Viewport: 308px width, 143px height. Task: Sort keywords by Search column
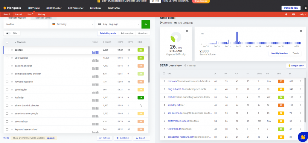click(x=107, y=42)
